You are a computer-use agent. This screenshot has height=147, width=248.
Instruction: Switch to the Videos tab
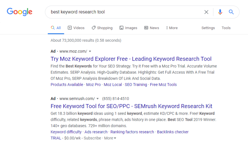[76, 28]
